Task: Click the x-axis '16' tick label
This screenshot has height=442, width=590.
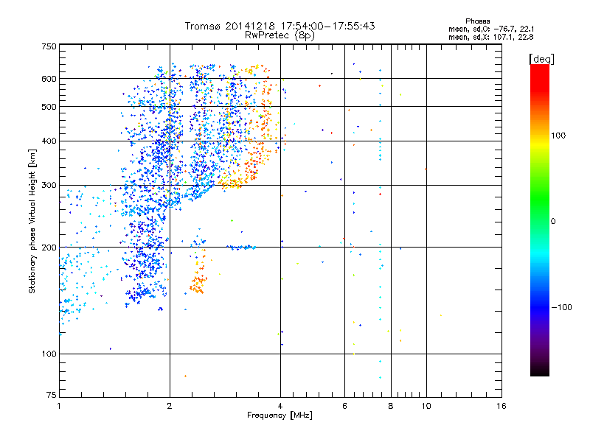Action: (502, 406)
